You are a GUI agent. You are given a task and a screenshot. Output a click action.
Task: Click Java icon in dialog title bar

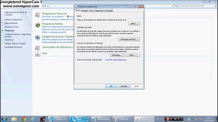coord(76,7)
